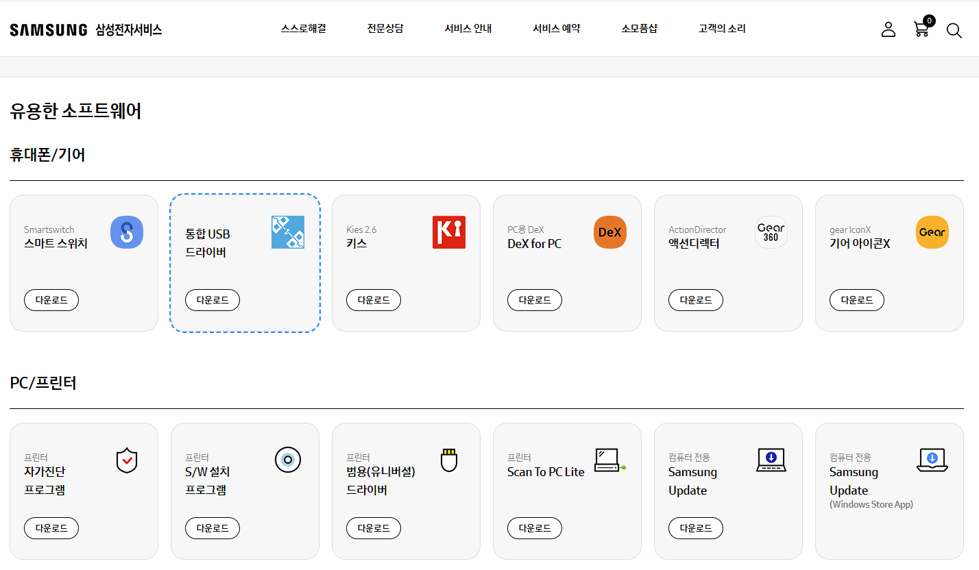This screenshot has height=570, width=979.
Task: Click the integrated USB driver icon
Action: pyautogui.click(x=288, y=232)
